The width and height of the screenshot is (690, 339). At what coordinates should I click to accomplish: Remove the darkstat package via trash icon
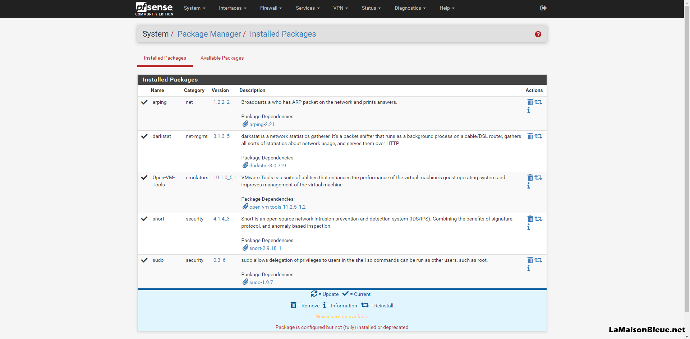coord(530,136)
